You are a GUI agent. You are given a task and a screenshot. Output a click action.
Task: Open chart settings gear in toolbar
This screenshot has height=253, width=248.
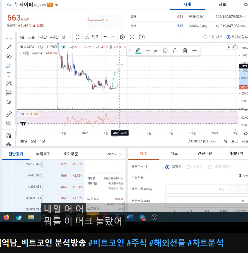[x=122, y=37]
